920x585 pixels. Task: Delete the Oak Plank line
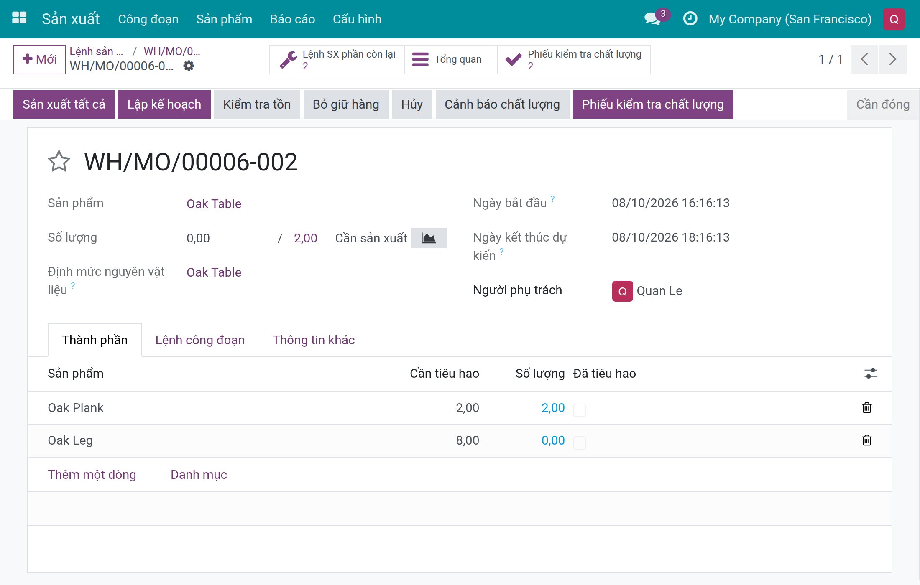(867, 407)
